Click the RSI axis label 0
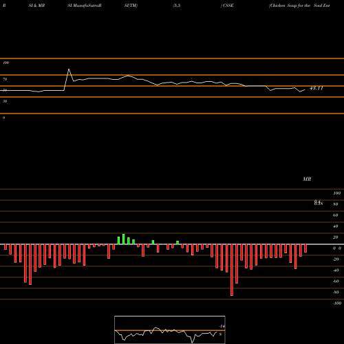344x344 pixels. tap(3, 118)
